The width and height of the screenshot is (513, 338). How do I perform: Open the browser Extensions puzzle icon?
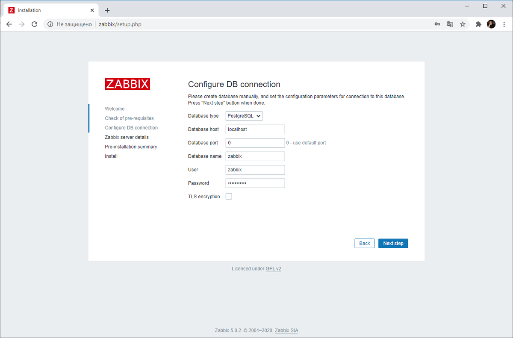478,24
